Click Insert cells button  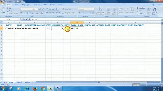pyautogui.click(x=121, y=10)
